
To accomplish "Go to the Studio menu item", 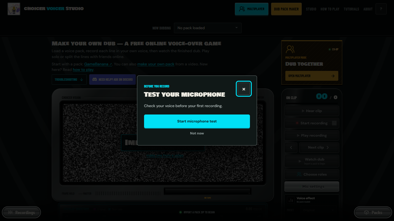I will tap(311, 9).
